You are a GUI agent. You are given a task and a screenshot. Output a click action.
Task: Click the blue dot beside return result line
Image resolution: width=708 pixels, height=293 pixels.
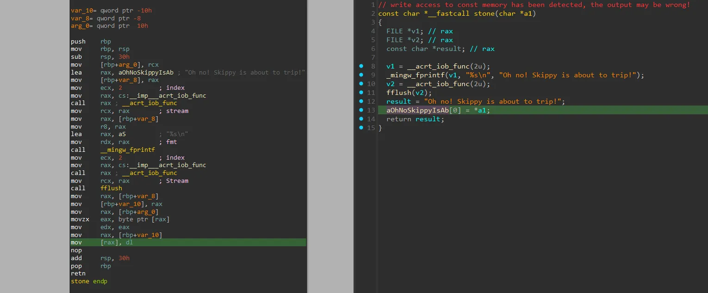[x=361, y=119]
